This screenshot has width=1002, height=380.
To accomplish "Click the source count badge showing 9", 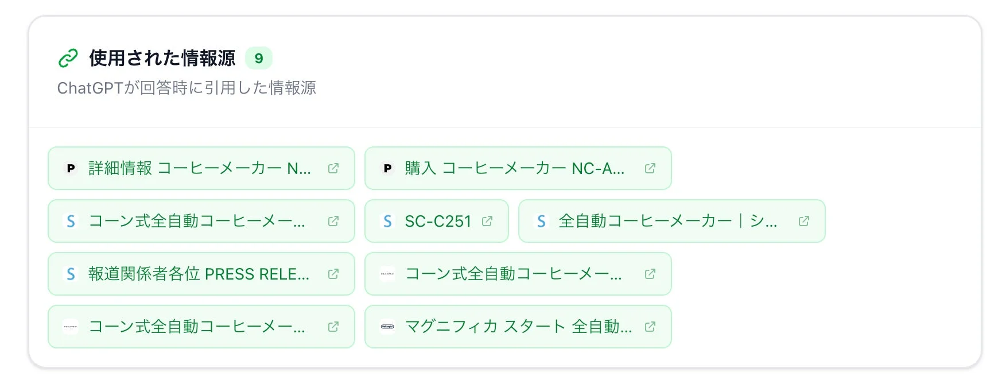I will pos(258,57).
